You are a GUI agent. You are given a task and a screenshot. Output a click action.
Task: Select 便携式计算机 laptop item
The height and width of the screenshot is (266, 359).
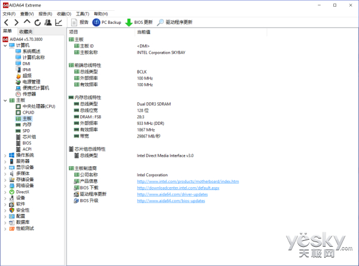(x=32, y=88)
